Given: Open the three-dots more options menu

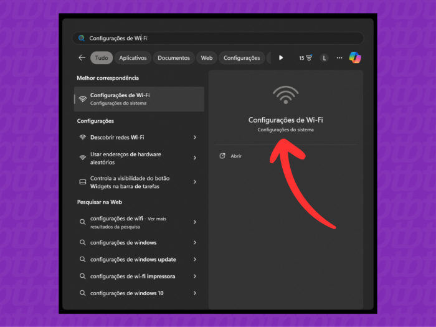Looking at the screenshot, I should coord(339,58).
